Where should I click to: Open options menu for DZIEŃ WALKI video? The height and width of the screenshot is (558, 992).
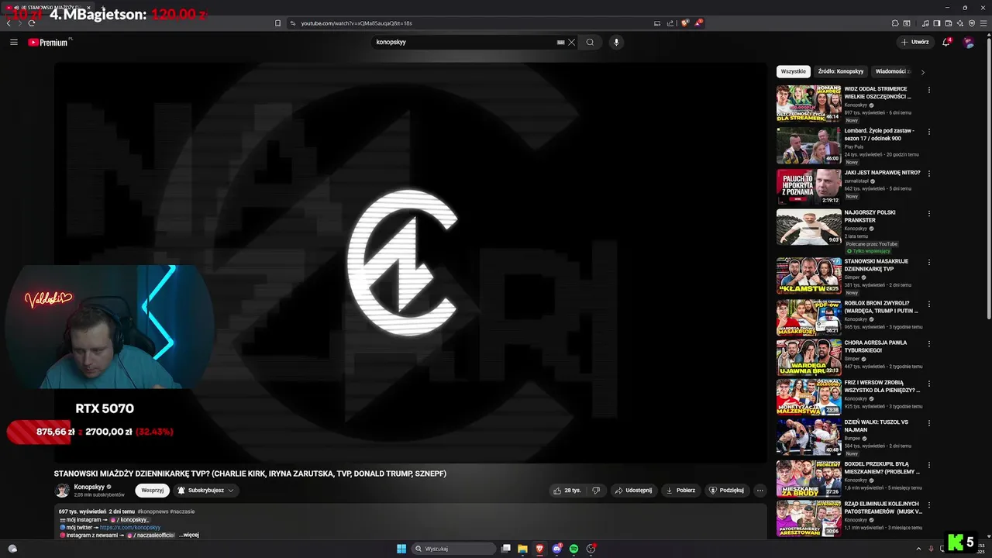pos(929,424)
